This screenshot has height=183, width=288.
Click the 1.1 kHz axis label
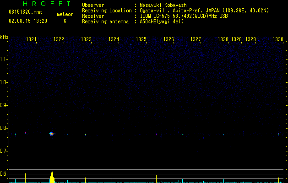[4, 59]
